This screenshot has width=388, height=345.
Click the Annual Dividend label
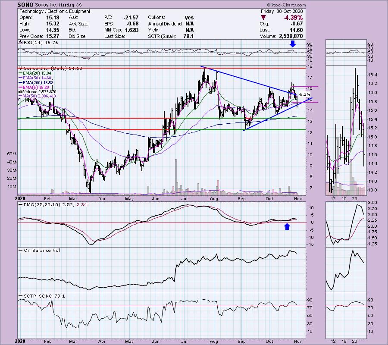pyautogui.click(x=165, y=24)
